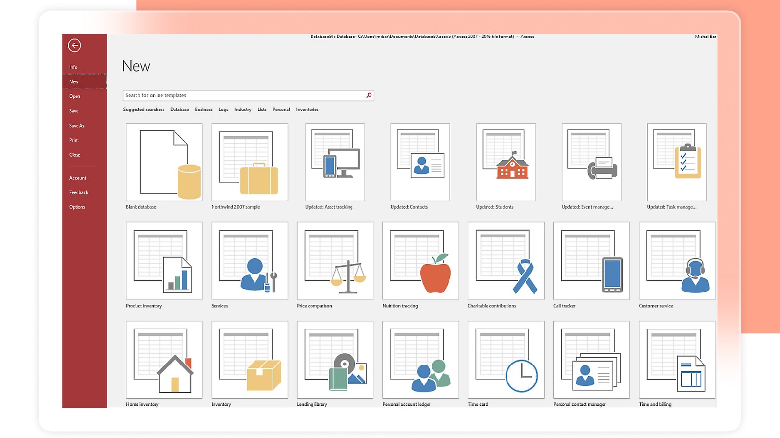
Task: Open the Services template icon
Action: coord(250,261)
